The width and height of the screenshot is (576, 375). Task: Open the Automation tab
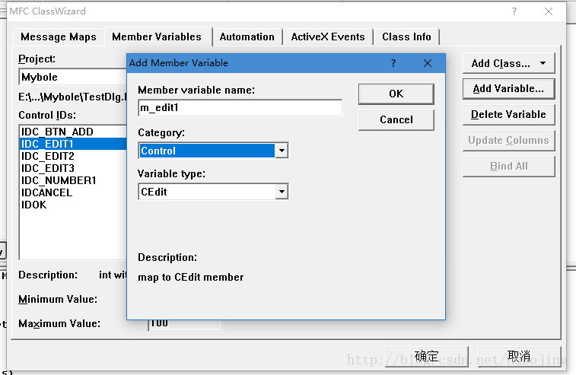click(247, 37)
